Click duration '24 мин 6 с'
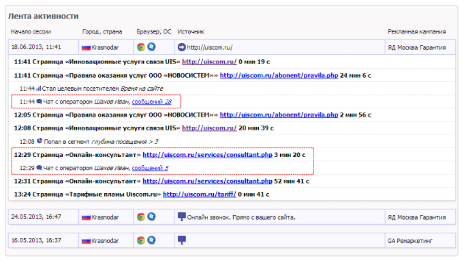Image resolution: width=464 pixels, height=262 pixels. click(x=356, y=76)
